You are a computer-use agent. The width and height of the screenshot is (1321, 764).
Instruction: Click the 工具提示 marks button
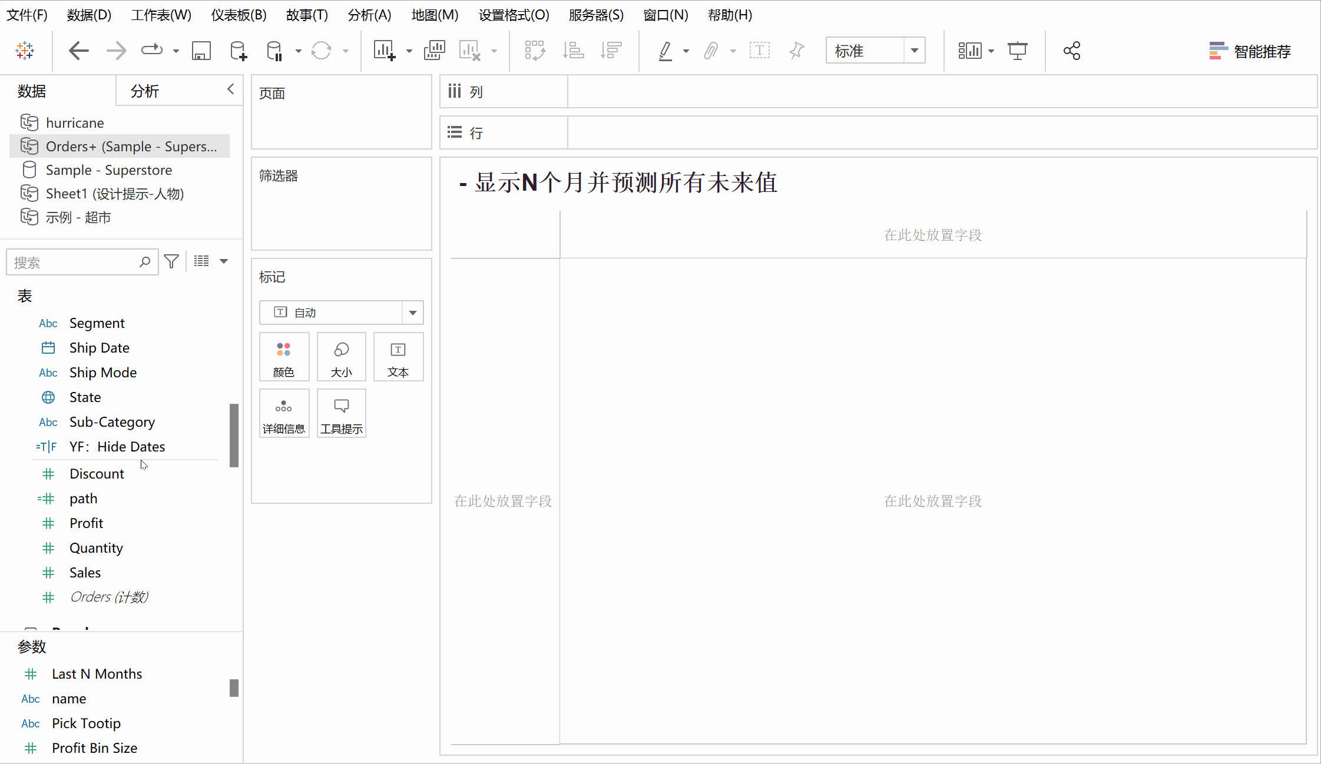342,414
